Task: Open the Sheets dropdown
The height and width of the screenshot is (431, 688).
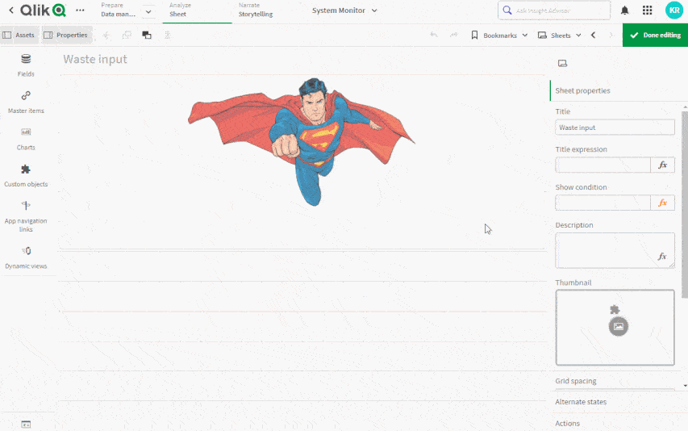Action: point(560,36)
